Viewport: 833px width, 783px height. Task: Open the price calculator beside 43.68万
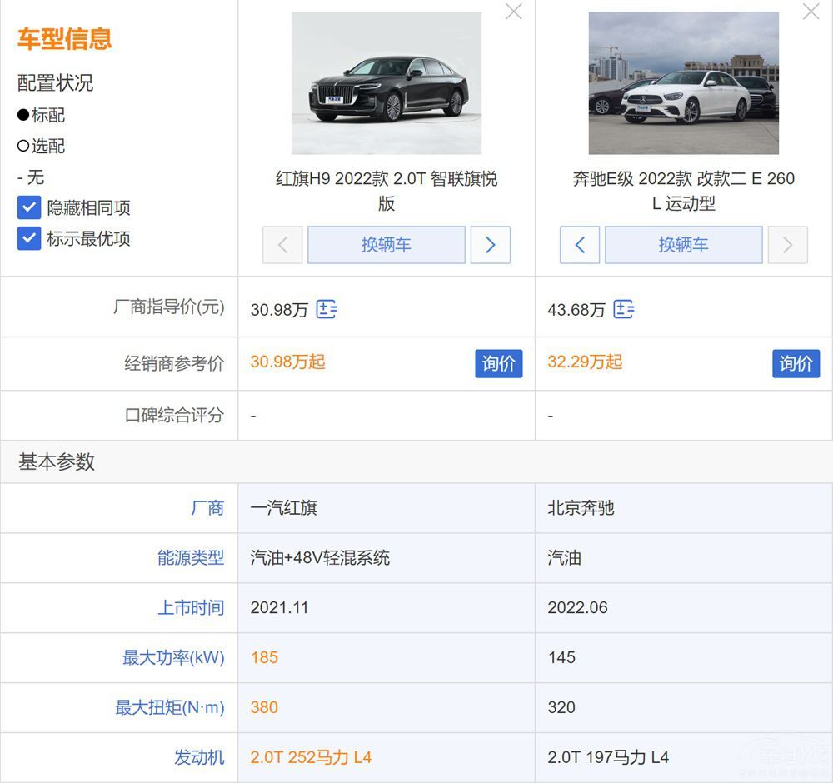pyautogui.click(x=623, y=309)
